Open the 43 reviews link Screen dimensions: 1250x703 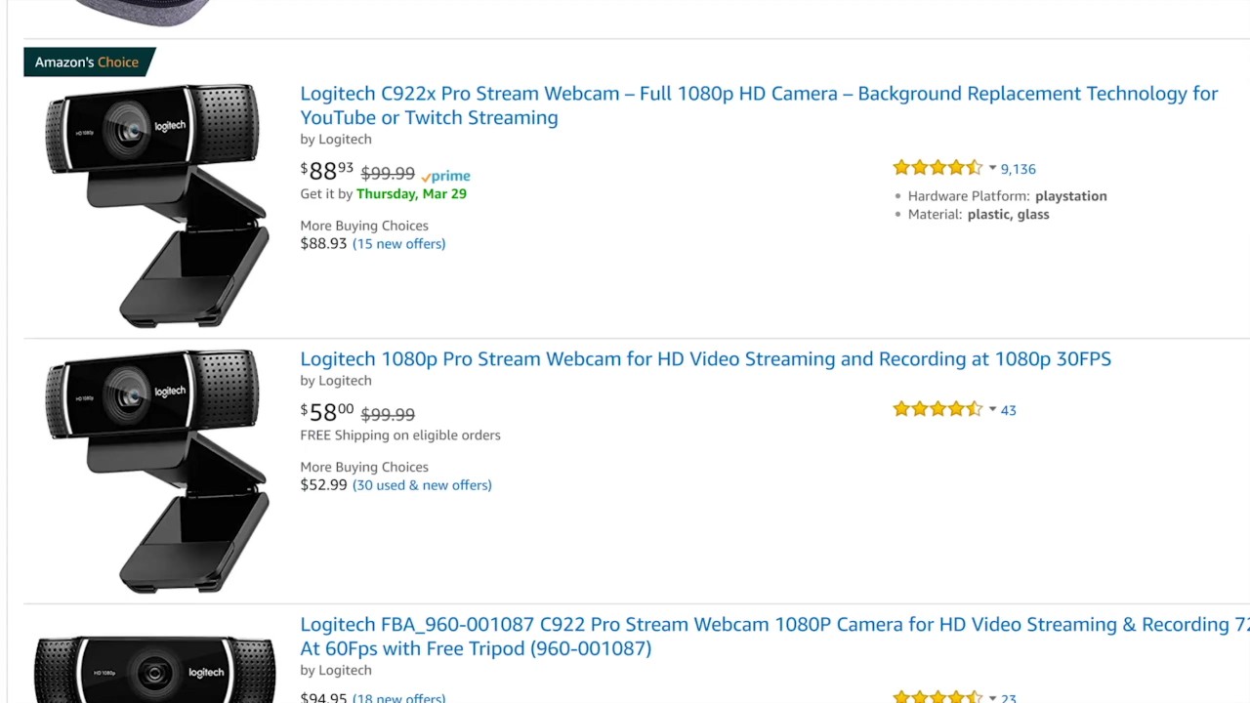(1008, 410)
